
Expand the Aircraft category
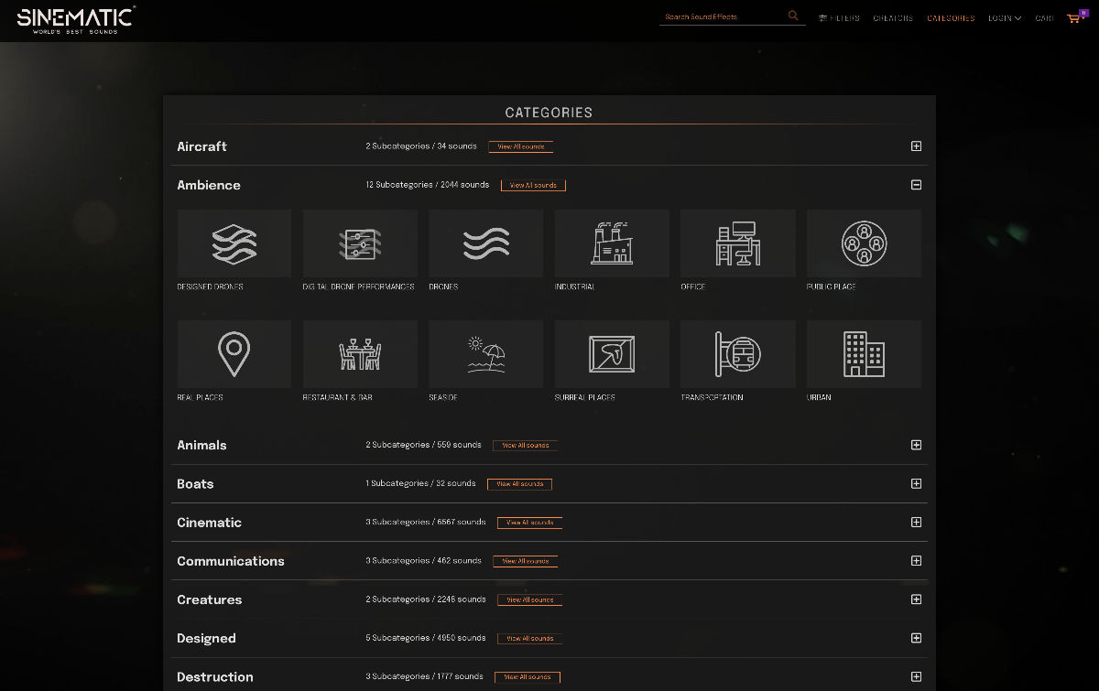[916, 146]
